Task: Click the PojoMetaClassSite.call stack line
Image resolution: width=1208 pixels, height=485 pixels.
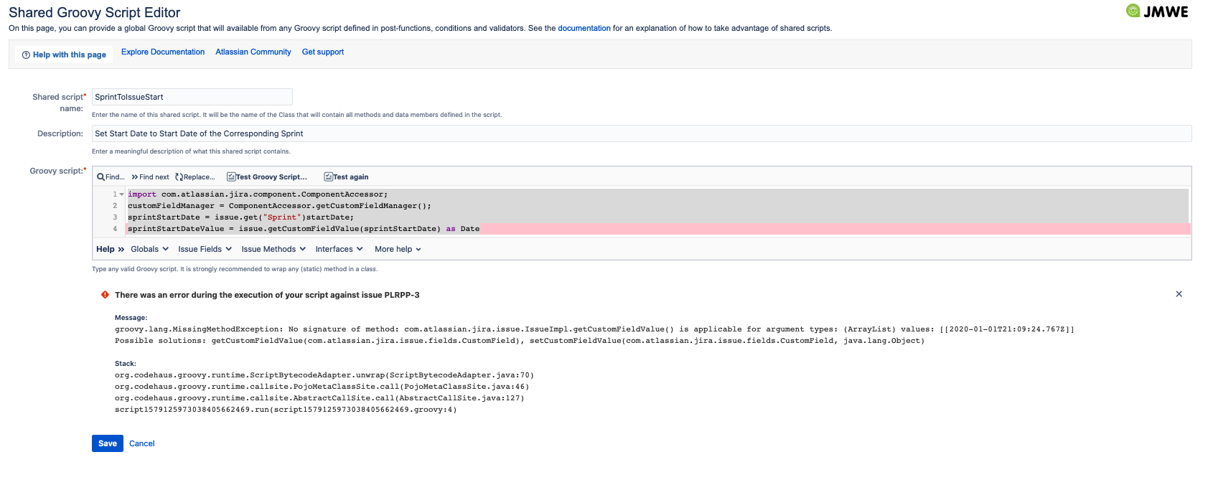Action: [x=322, y=387]
